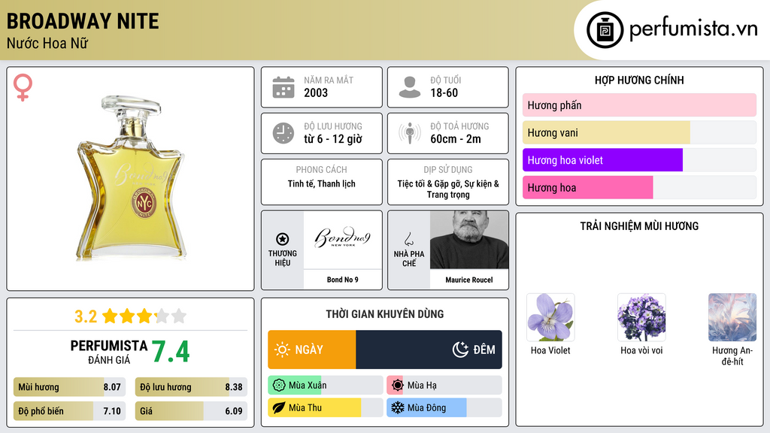
Task: Click the launch year 2003
Action: click(316, 92)
